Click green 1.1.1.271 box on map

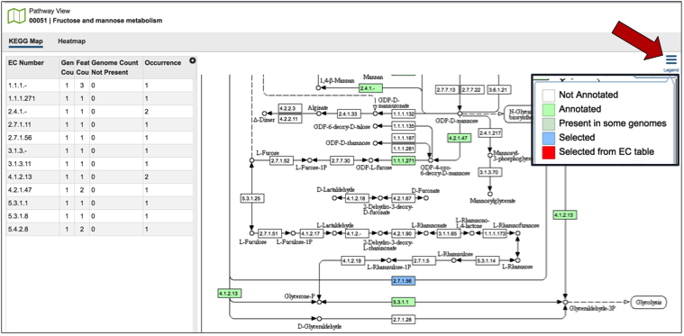coord(404,160)
